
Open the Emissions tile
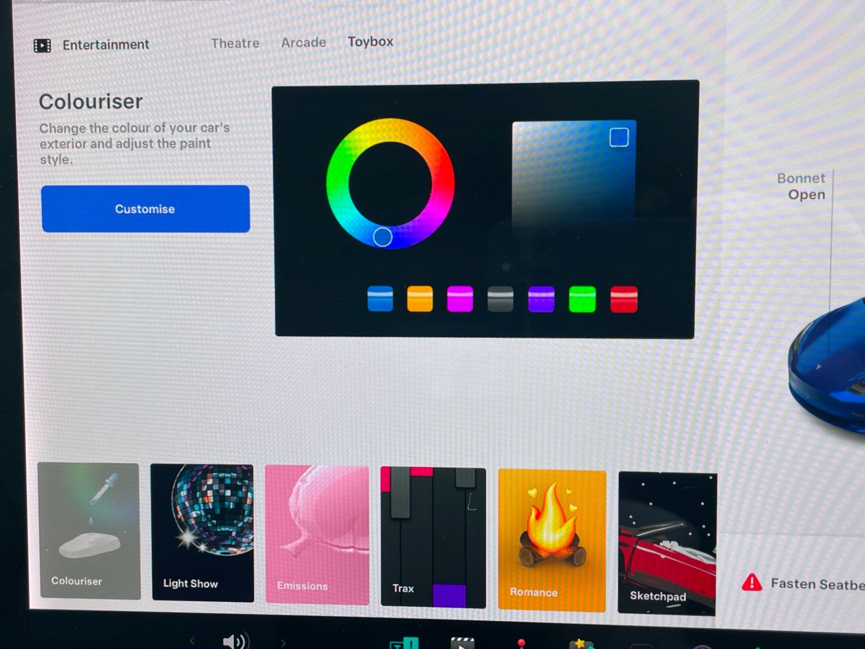[x=317, y=535]
